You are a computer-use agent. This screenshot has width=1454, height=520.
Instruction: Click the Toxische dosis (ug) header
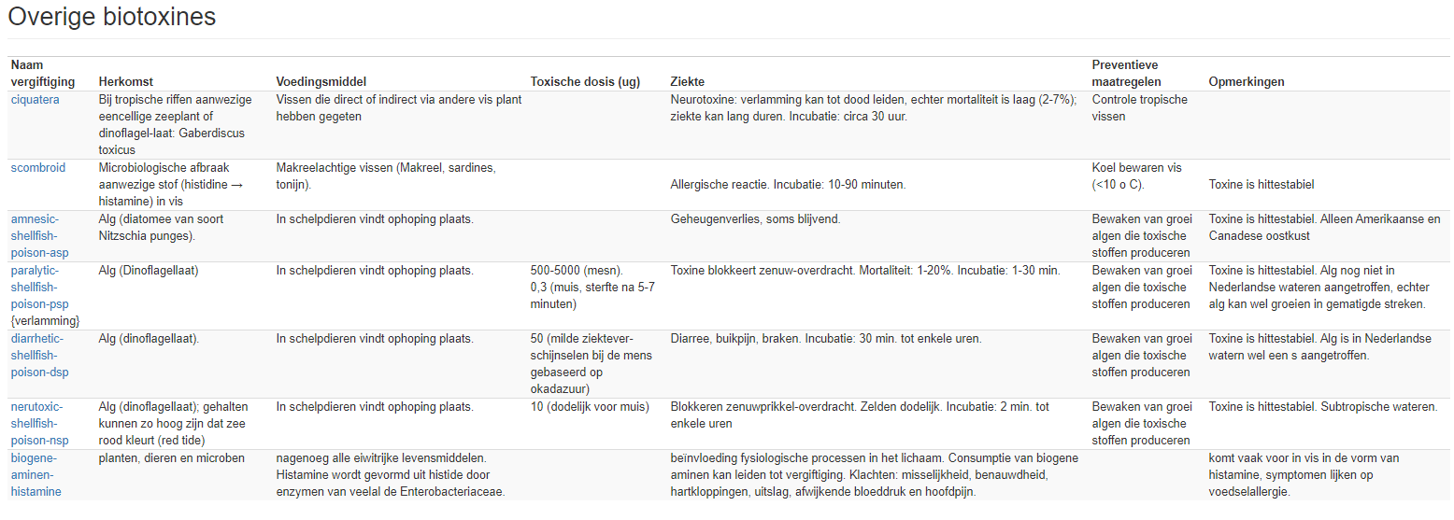pos(585,82)
